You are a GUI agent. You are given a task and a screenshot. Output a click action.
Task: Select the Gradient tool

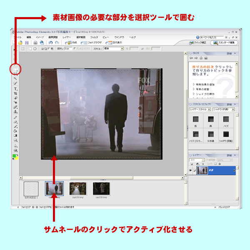coord(15,135)
